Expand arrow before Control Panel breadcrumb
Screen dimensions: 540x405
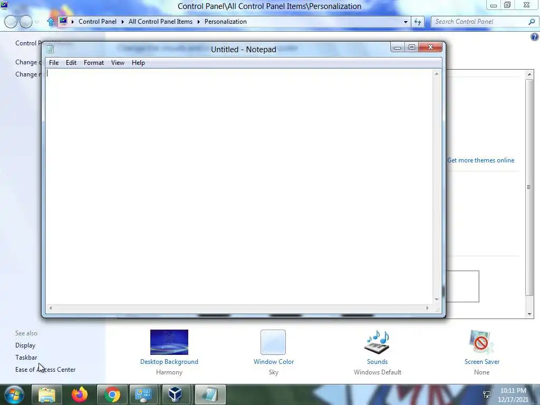(73, 22)
